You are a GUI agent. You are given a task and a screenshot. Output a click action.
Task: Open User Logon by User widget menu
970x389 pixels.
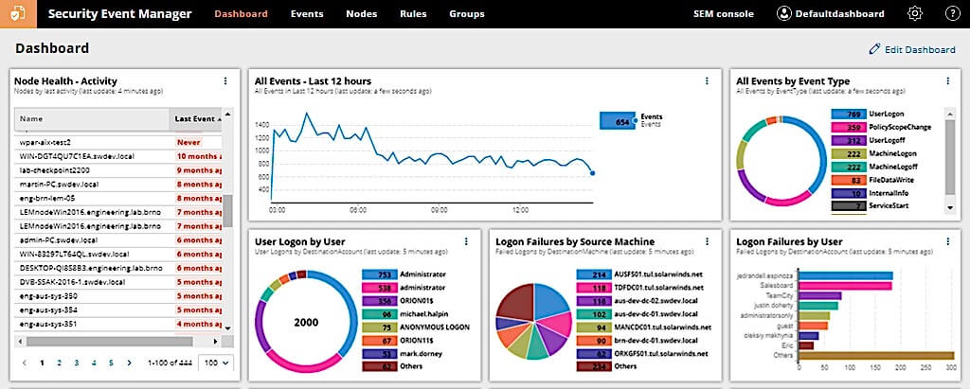(x=466, y=241)
